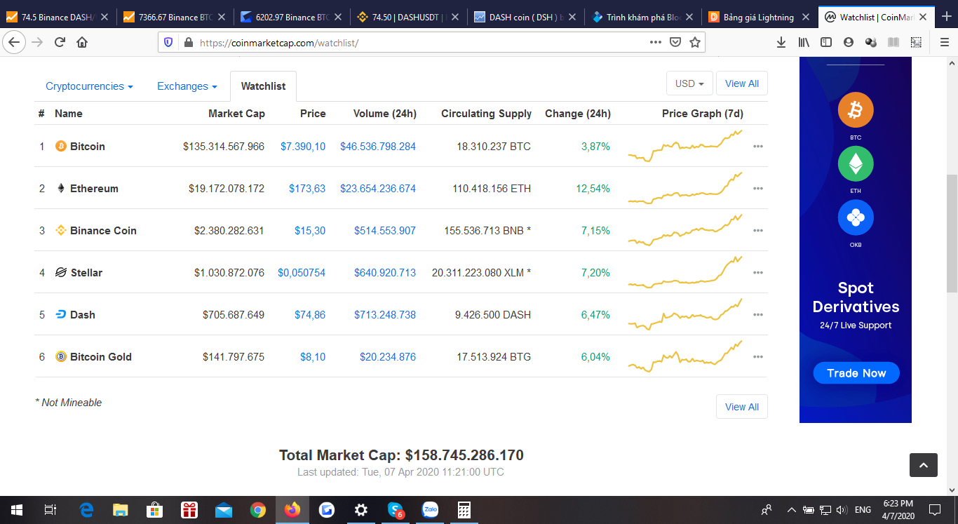Open page actions ellipsis in address bar
The image size is (958, 524).
(x=656, y=42)
